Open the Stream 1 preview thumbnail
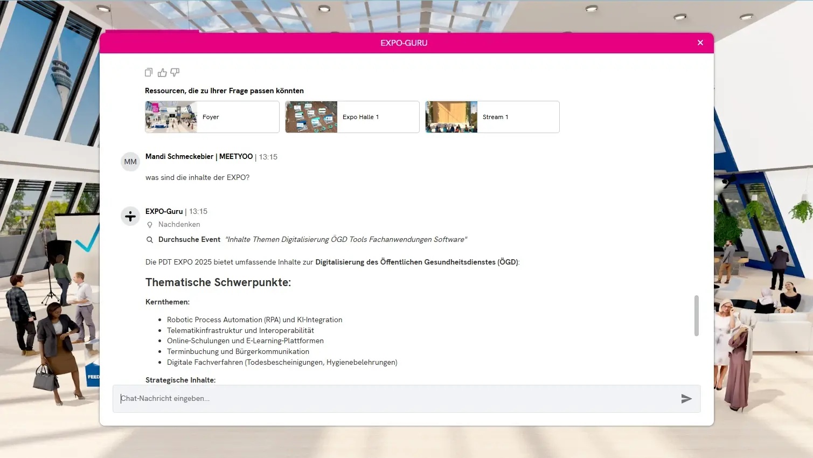 point(451,117)
